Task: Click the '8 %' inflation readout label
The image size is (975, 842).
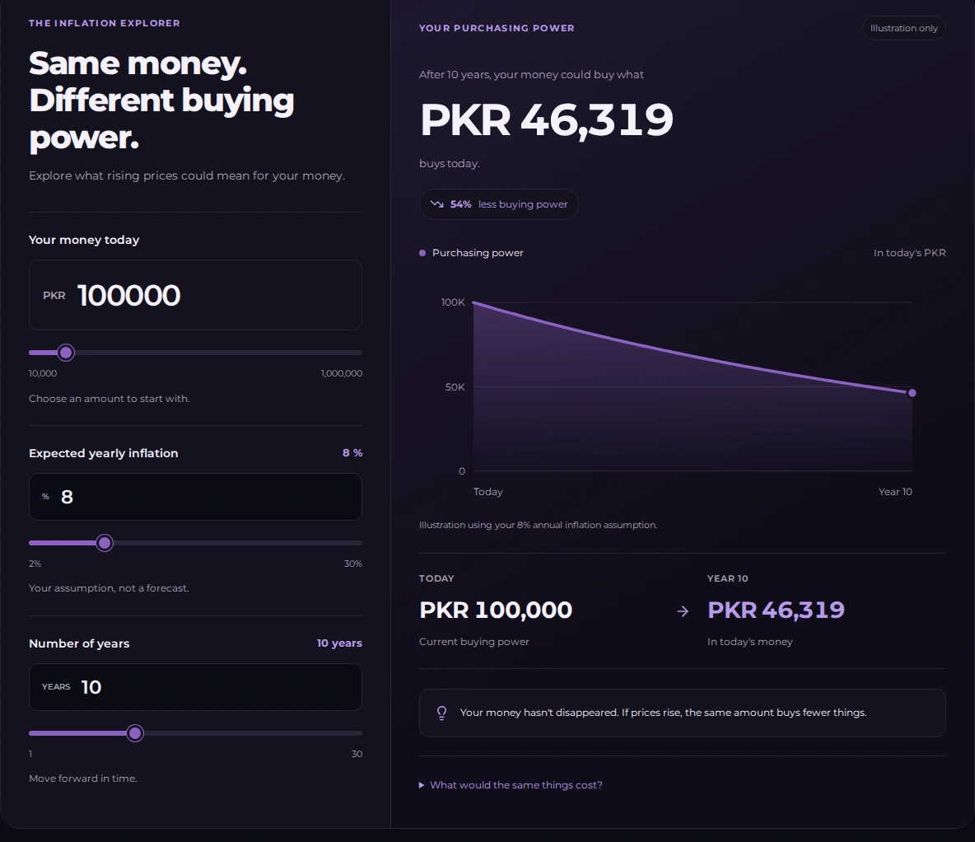Action: (352, 453)
